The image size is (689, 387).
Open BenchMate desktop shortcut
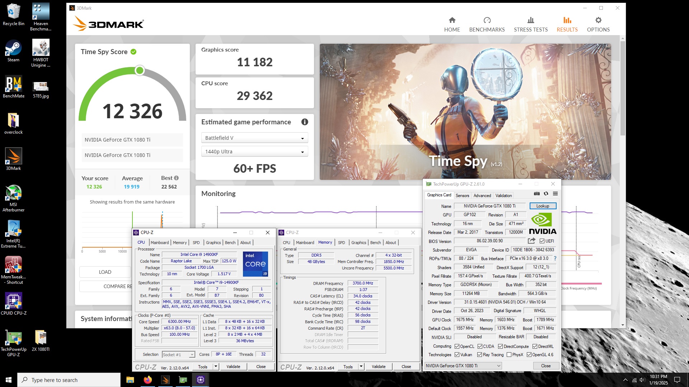point(14,87)
